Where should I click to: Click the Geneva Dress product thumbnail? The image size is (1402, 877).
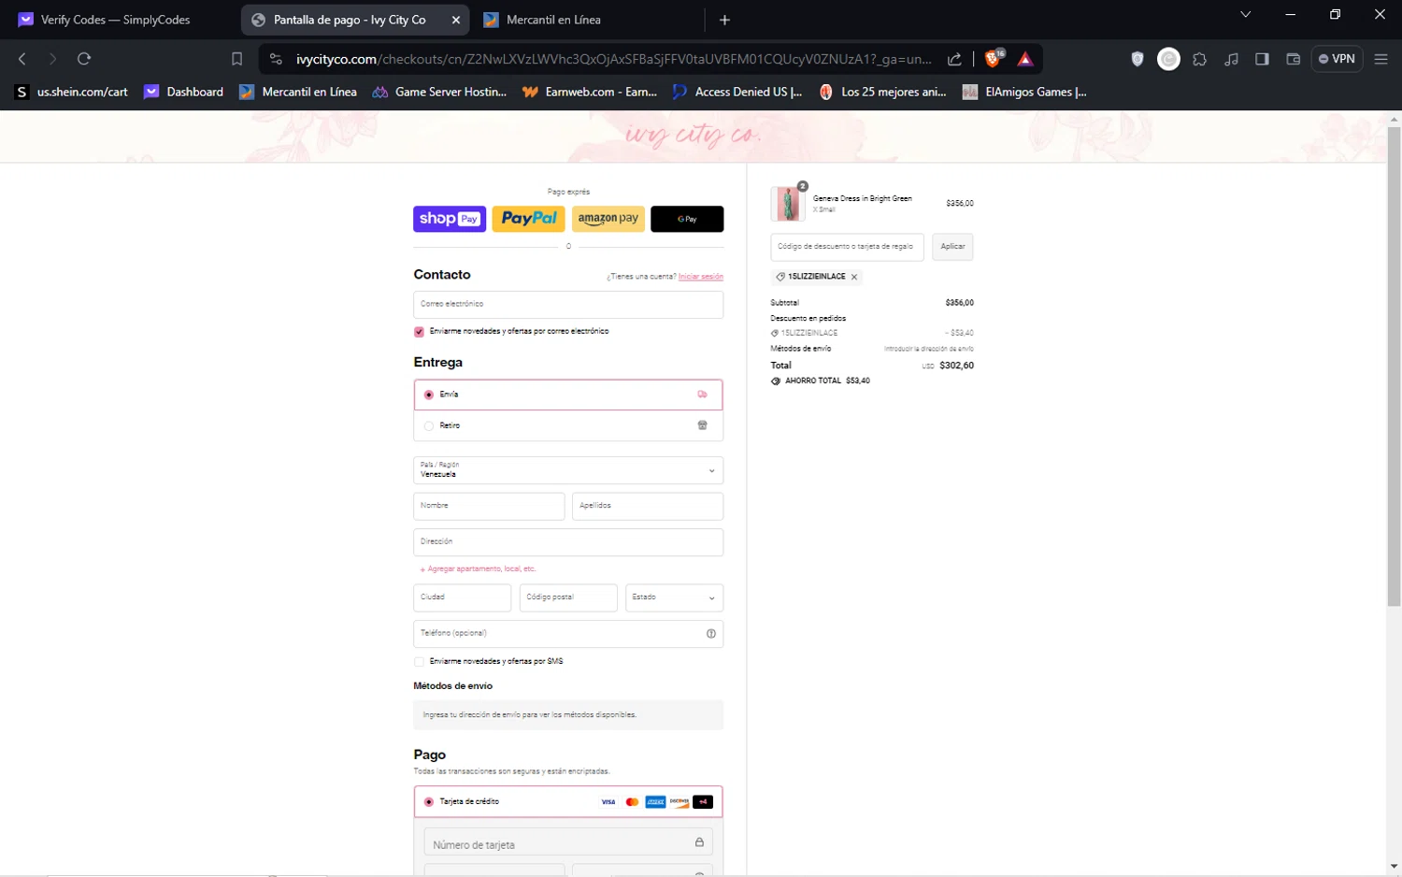tap(788, 204)
